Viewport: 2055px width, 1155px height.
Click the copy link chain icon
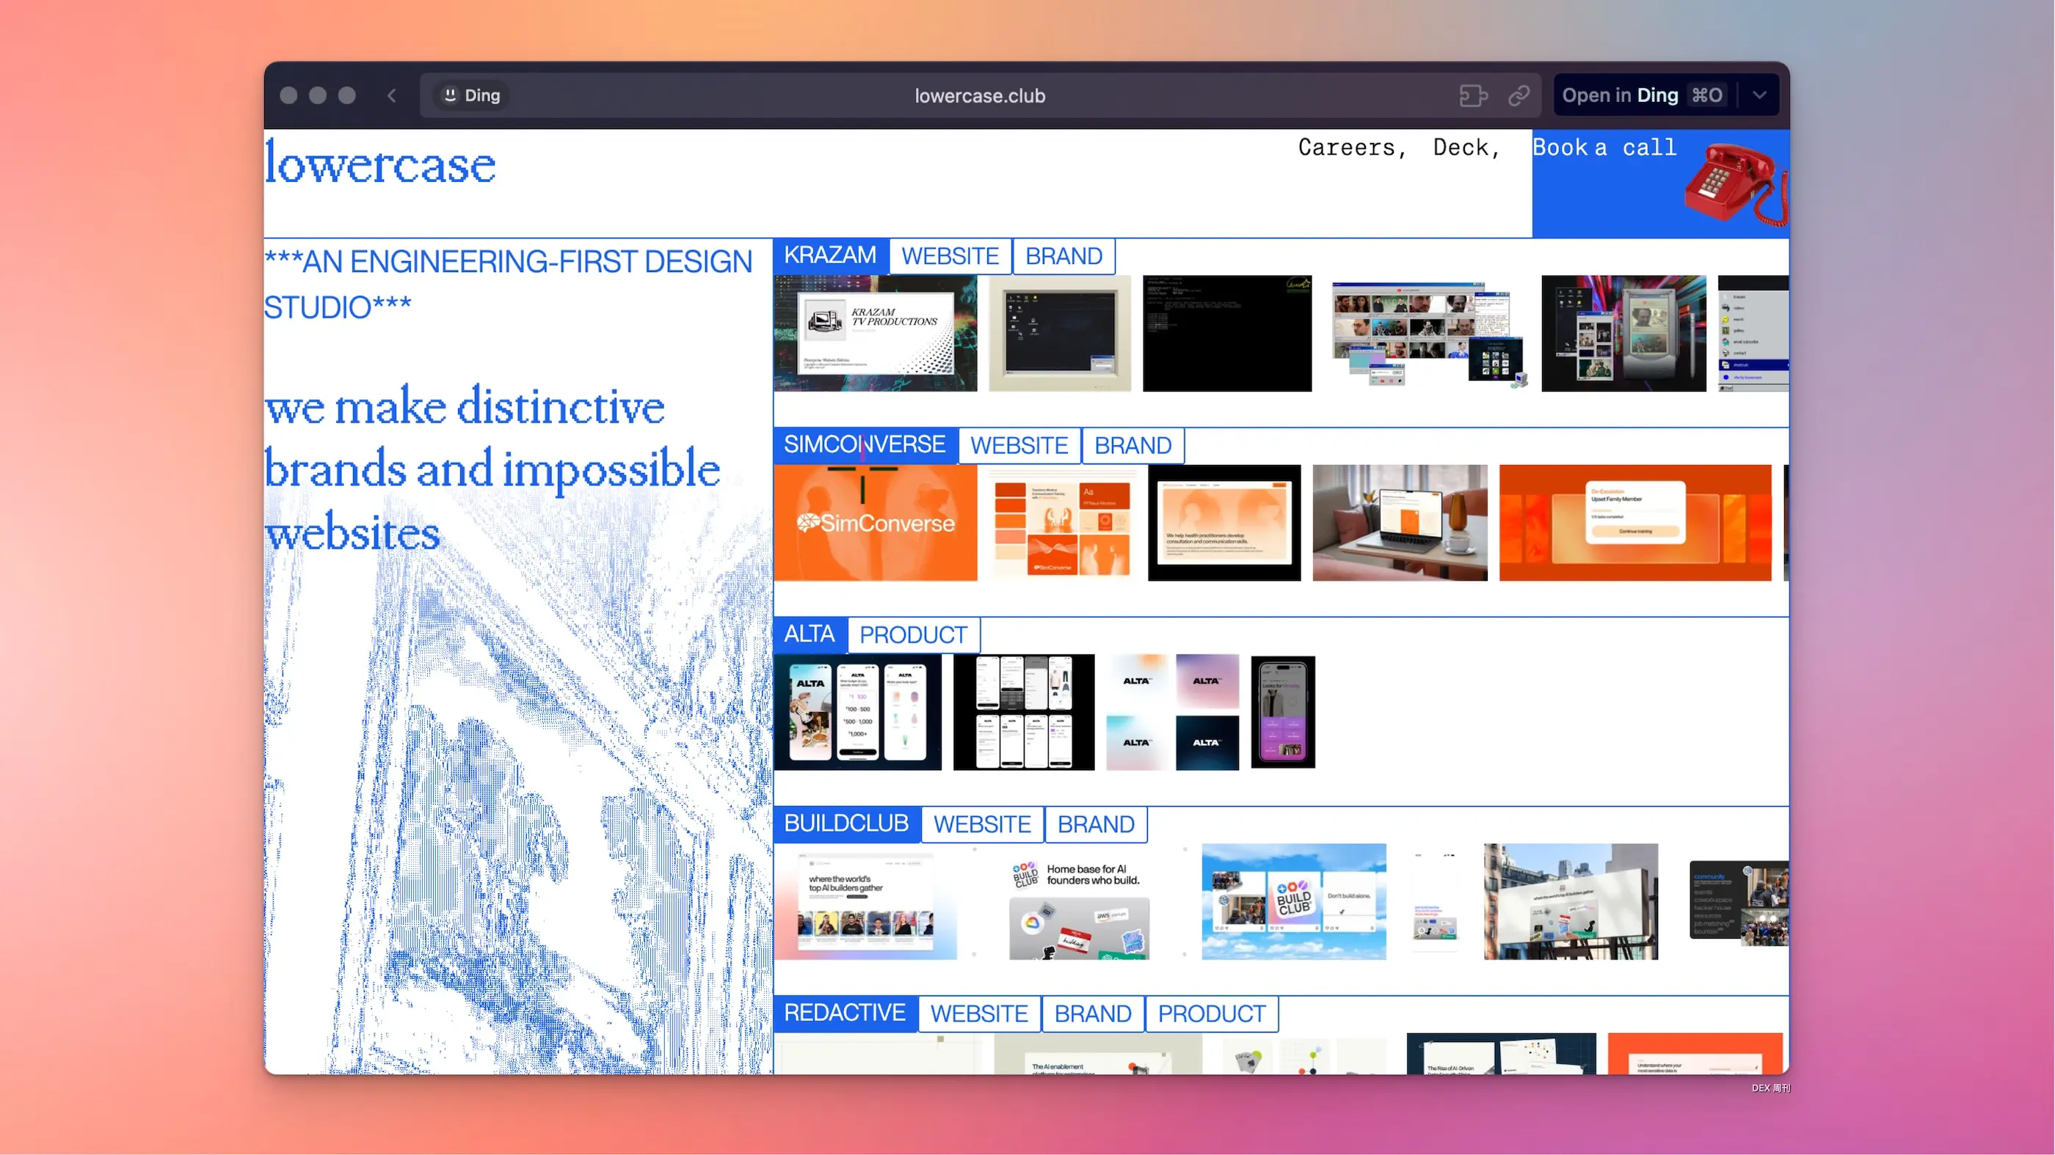point(1518,95)
